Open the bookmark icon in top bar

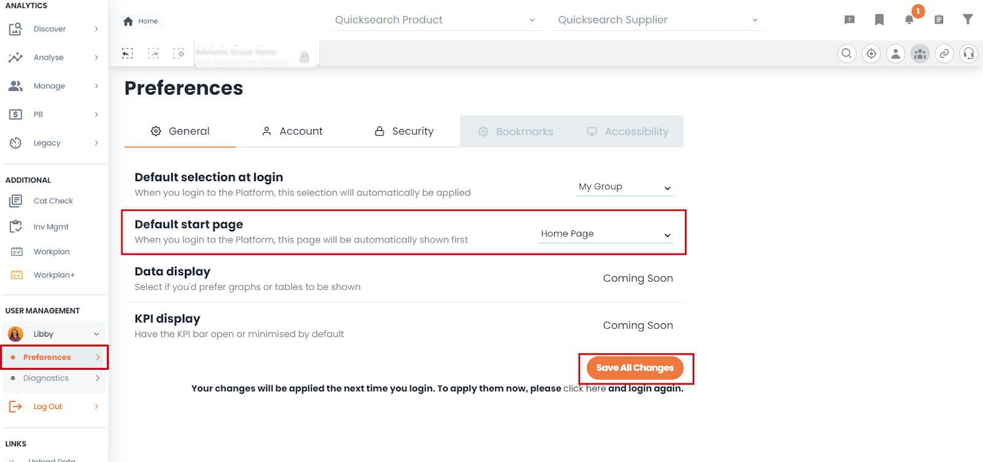tap(879, 20)
